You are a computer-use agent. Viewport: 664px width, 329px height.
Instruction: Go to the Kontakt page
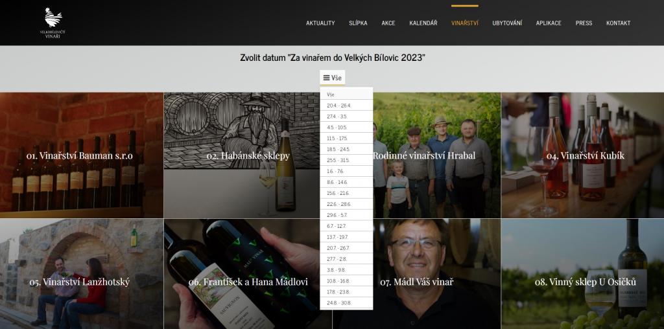618,23
